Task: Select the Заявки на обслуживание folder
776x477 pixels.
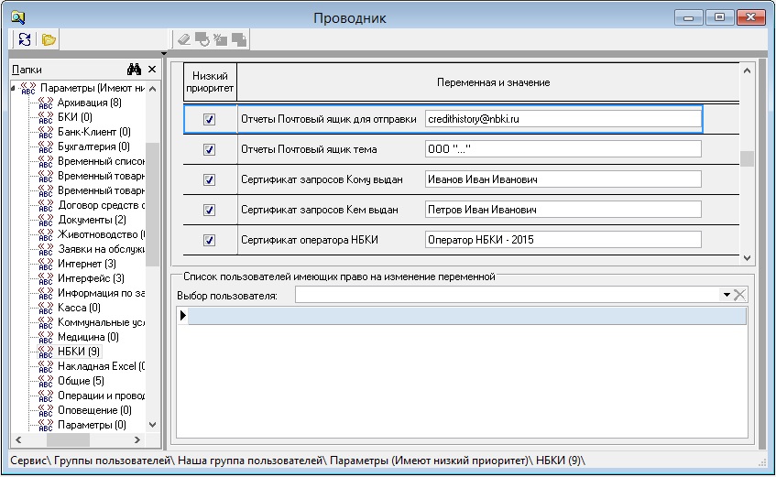Action: 101,249
